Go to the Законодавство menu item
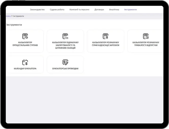The width and height of the screenshot is (169, 129). coord(37,10)
